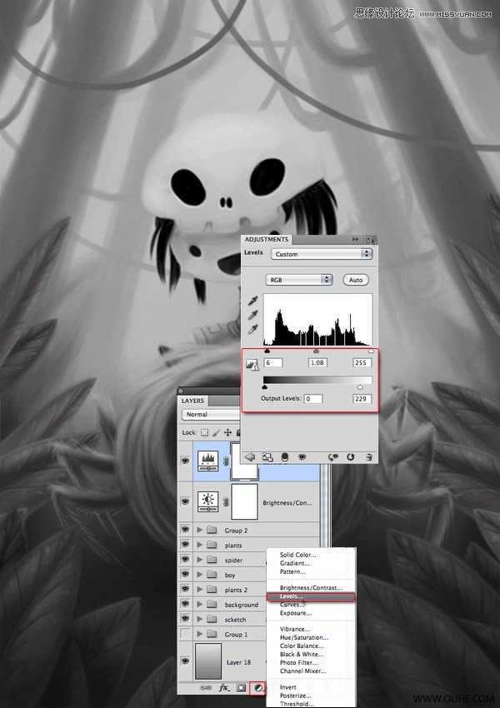Click the link layers icon
Screen dimensions: 500x708
pyautogui.click(x=206, y=688)
